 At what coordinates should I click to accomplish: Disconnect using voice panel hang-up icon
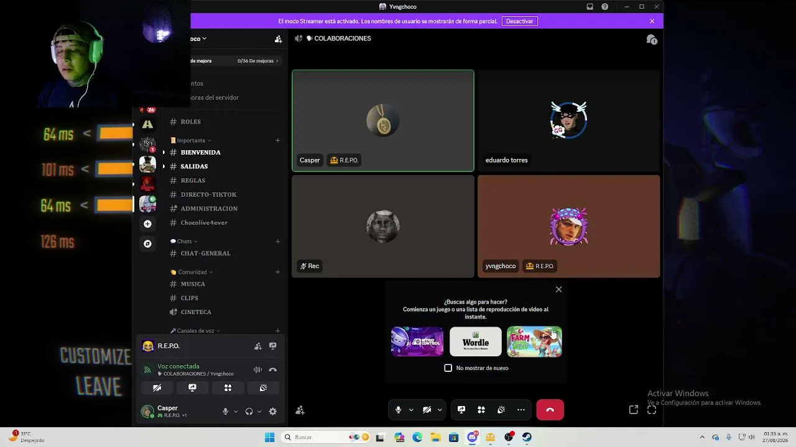click(x=272, y=370)
